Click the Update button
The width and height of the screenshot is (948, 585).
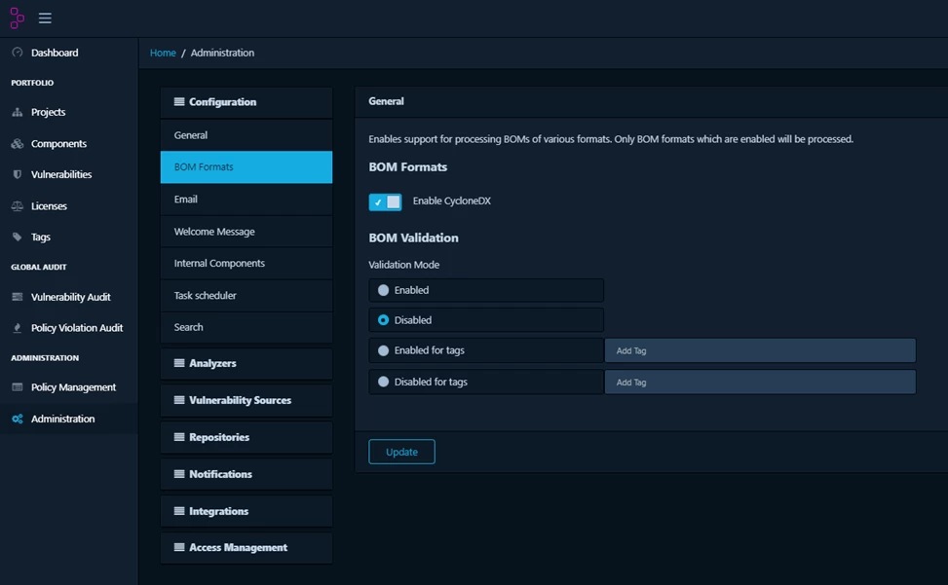point(401,452)
